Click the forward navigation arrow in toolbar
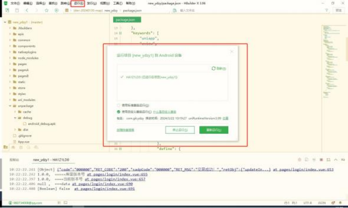Viewport: 348px width, 208px height. [x=36, y=10]
